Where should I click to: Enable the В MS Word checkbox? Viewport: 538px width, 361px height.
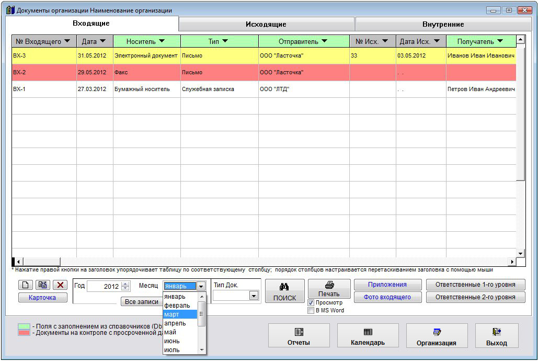coord(311,310)
